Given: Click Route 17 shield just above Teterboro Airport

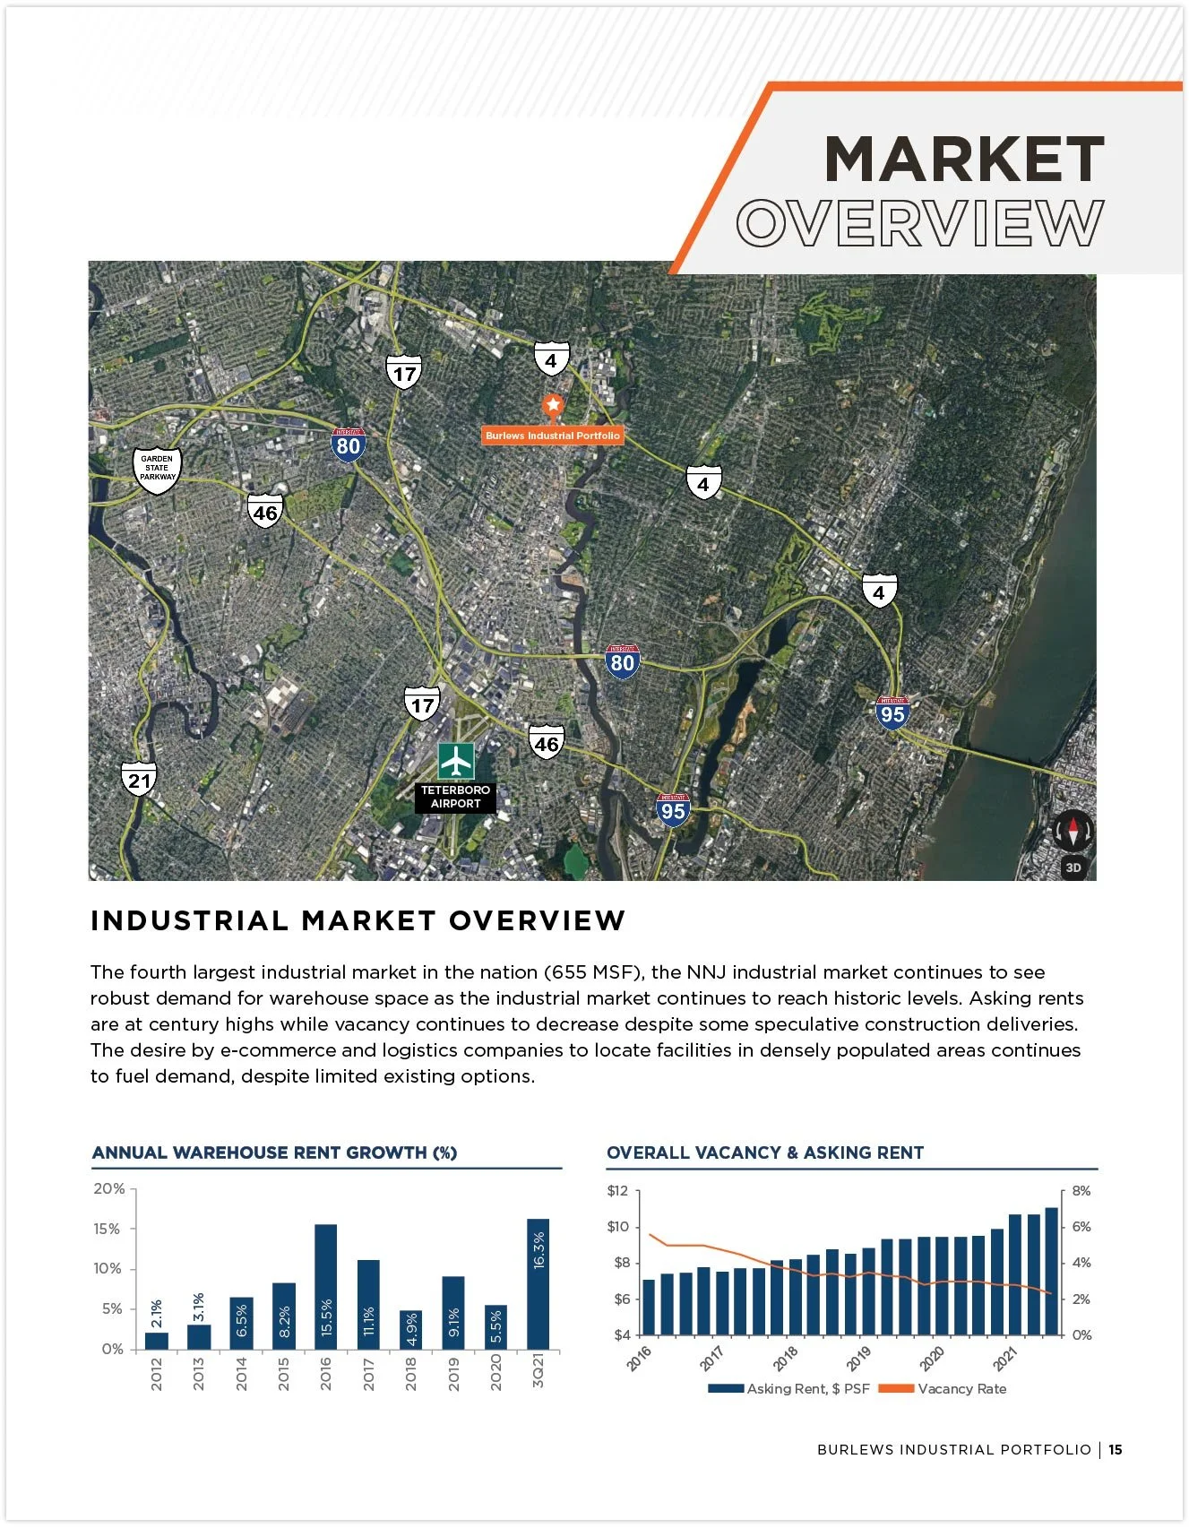Looking at the screenshot, I should pyautogui.click(x=422, y=704).
